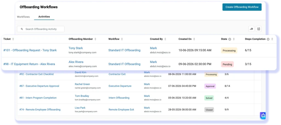This screenshot has height=125, width=281.
Task: Click the Solved state badge
Action: click(x=209, y=98)
